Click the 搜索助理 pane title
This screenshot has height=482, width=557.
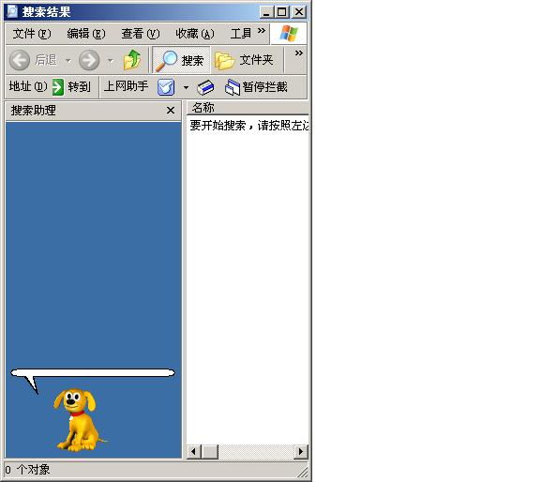(x=34, y=111)
